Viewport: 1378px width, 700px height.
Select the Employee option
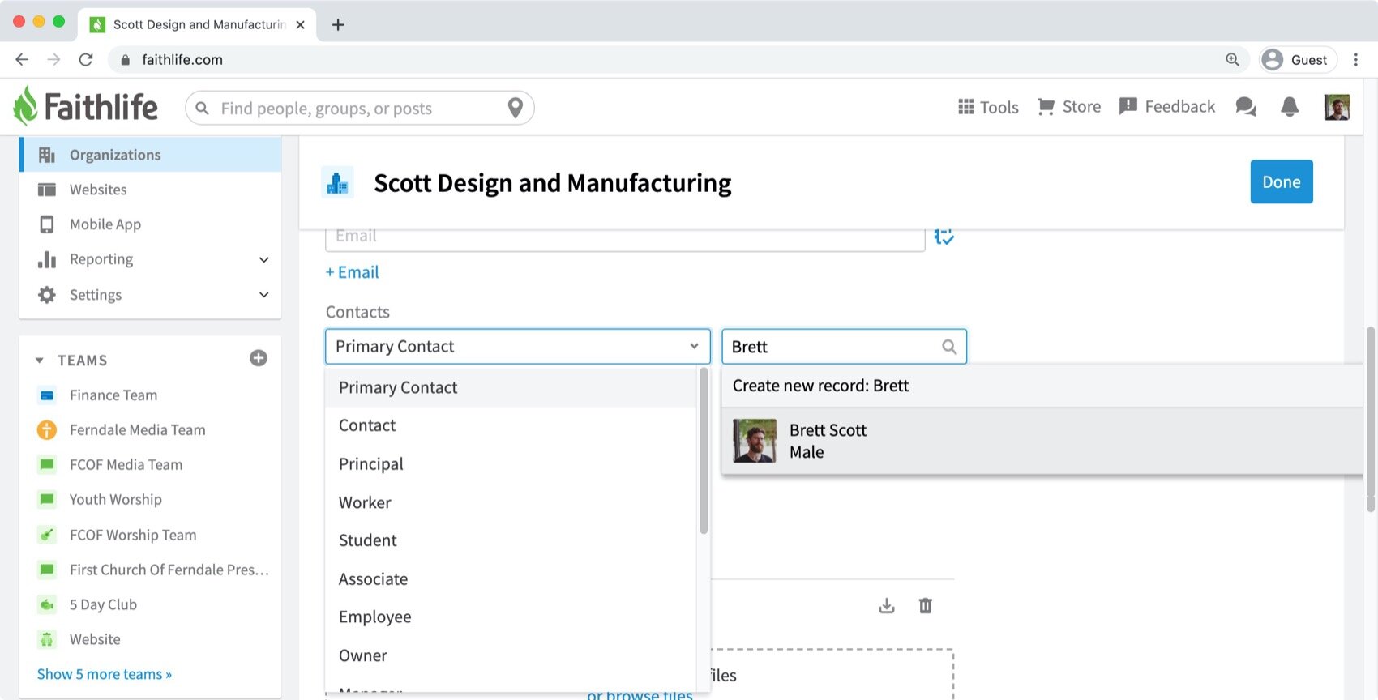point(511,617)
